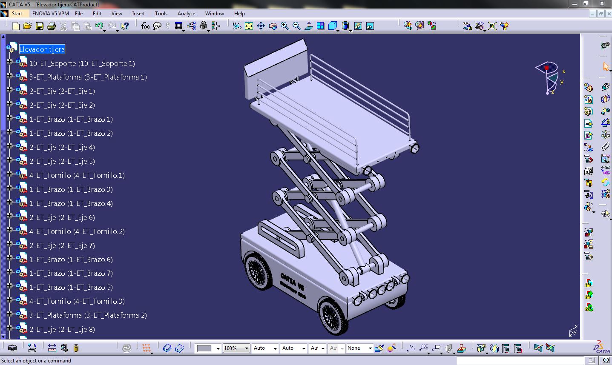Select 4-ET_Tornillo (4-ET_Tornillo.3) in tree
This screenshot has width=612, height=365.
coord(77,301)
